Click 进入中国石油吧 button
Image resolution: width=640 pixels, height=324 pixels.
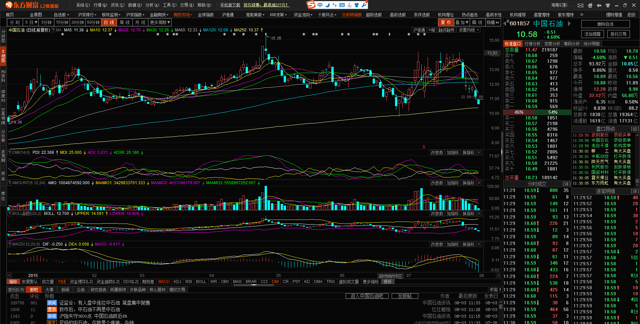[x=367, y=296]
